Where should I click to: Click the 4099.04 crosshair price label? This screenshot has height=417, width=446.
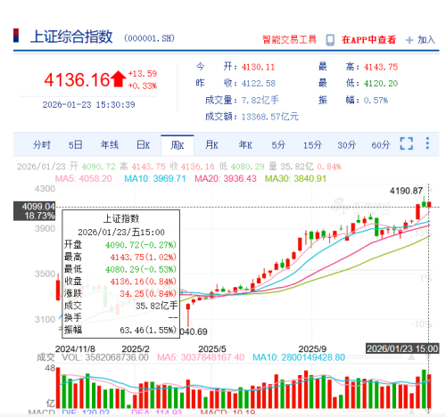pos(38,207)
